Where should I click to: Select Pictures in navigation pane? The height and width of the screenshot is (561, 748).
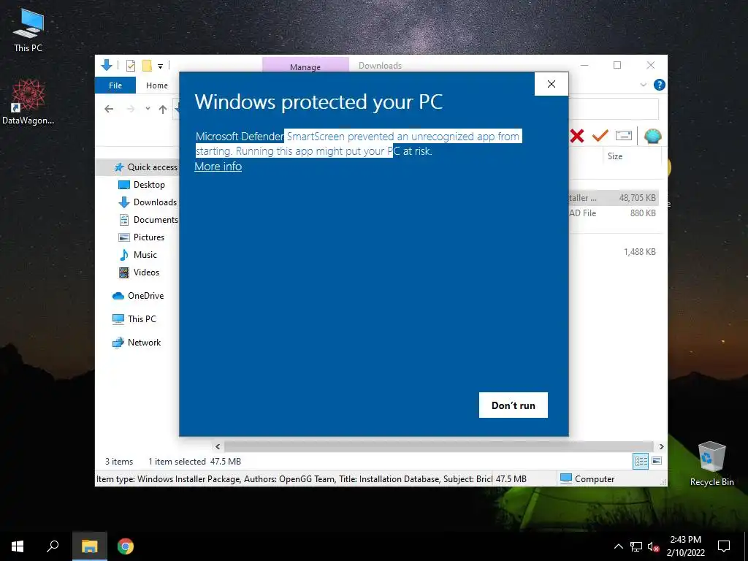pyautogui.click(x=141, y=237)
